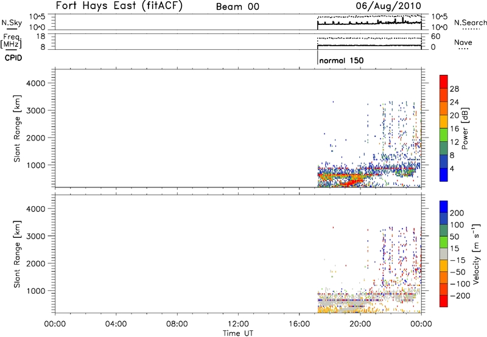Screen dimensions: 487x337
Task: Click the '10^5' tick left of the noise panel
Action: 37,16
